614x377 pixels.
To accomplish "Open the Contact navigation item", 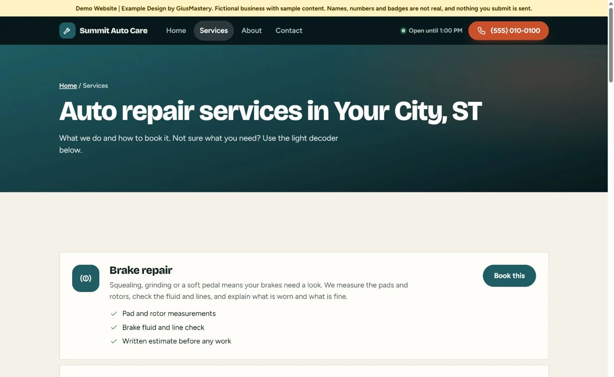I will coord(289,31).
